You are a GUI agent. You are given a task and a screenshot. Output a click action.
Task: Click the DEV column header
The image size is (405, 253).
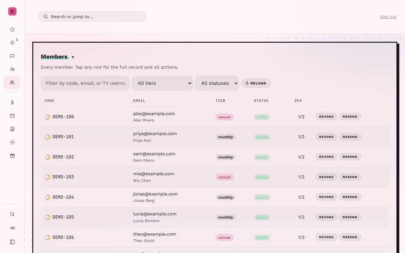point(298,101)
